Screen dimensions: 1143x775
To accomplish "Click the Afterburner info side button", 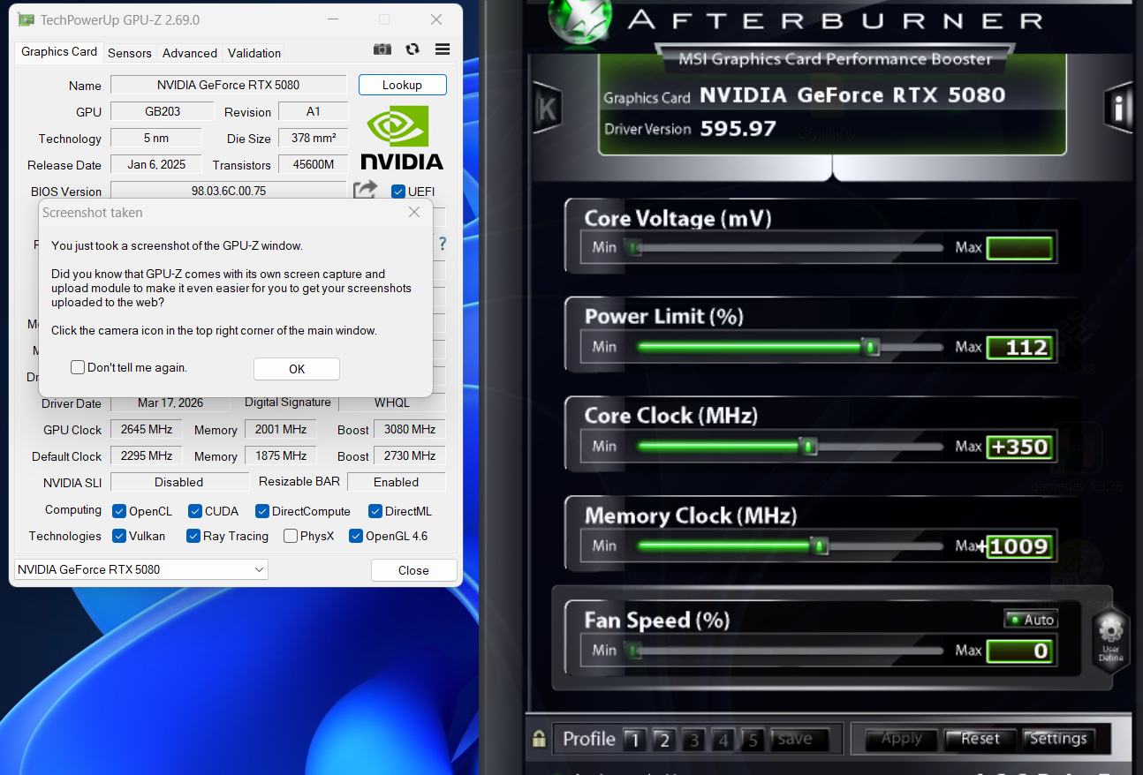I will pos(1118,108).
